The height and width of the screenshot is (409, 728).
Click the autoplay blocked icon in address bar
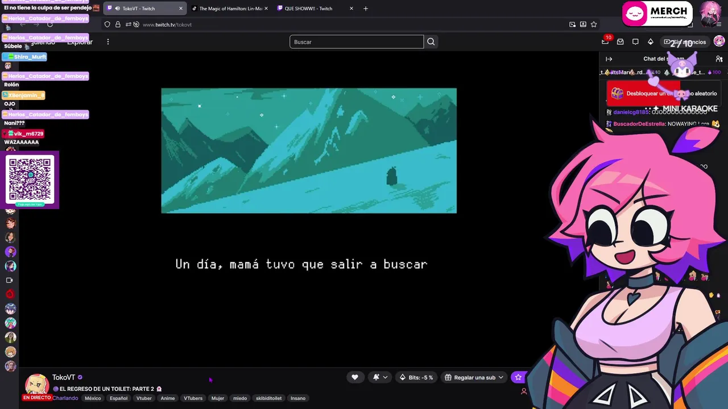point(136,24)
